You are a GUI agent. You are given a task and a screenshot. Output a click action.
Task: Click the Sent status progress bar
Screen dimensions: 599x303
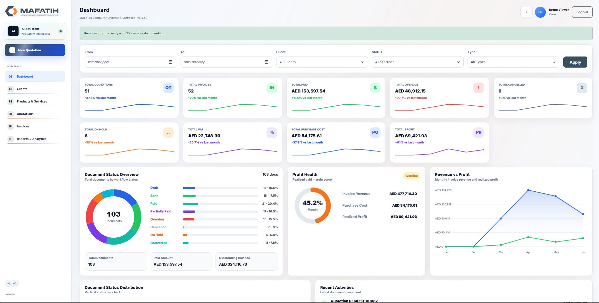[220, 196]
